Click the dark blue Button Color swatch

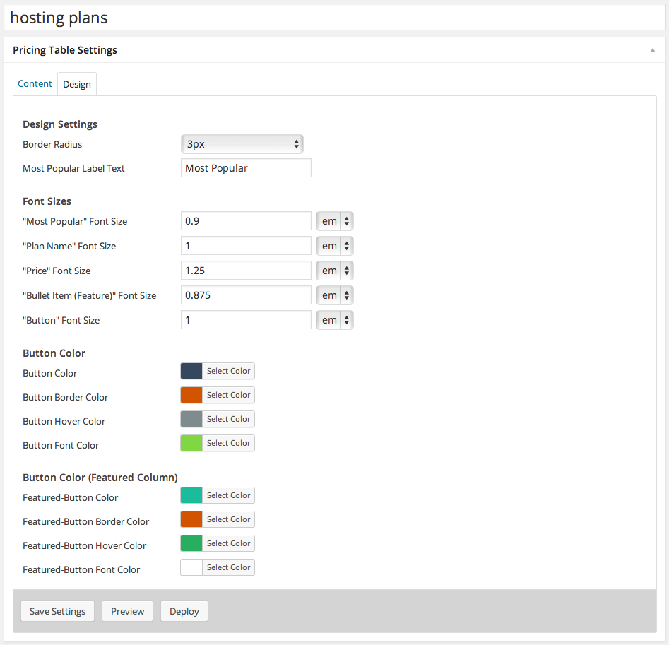point(191,371)
